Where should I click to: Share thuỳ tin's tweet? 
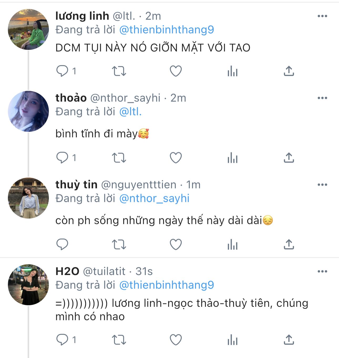tap(289, 244)
